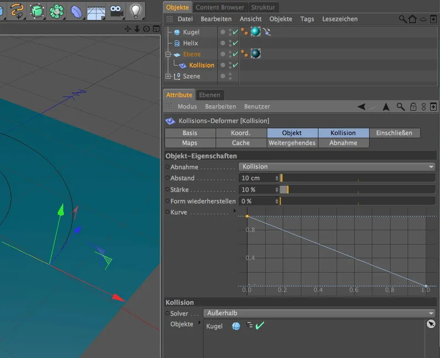Toggle the Attribute Manager lock icon

coord(413,107)
